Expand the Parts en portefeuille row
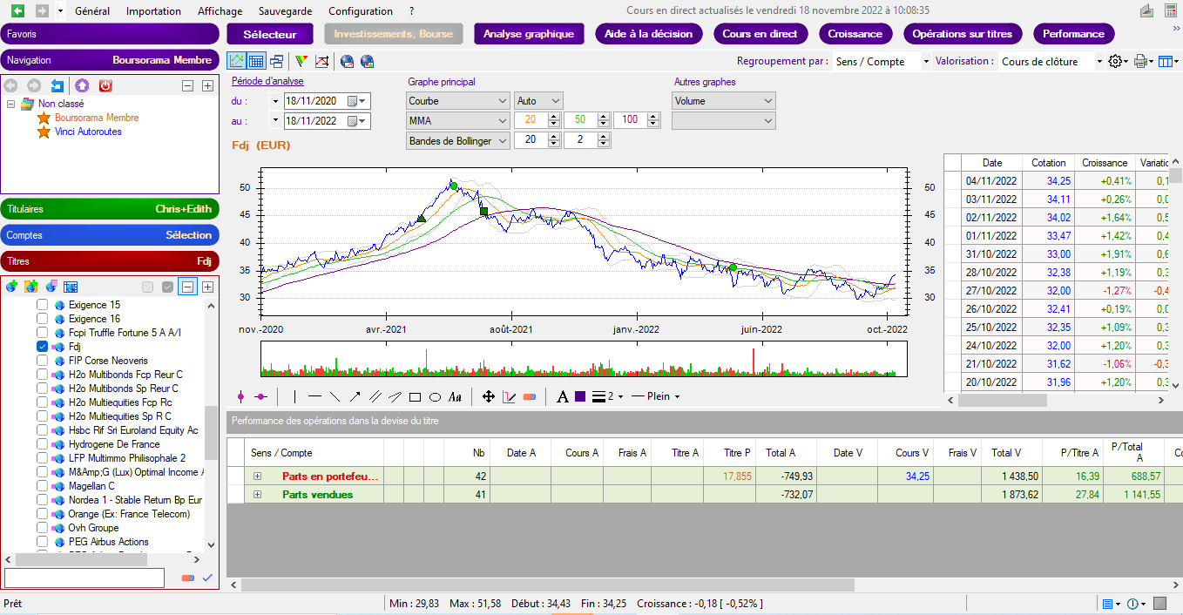 click(x=257, y=476)
